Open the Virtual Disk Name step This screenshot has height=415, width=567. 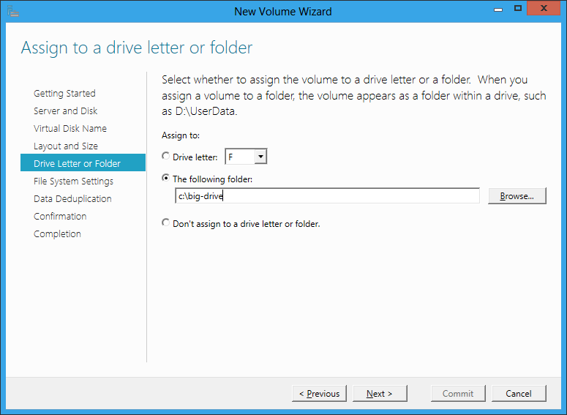pos(70,128)
